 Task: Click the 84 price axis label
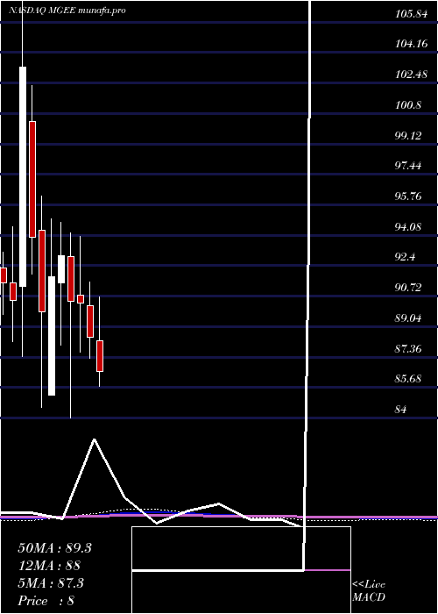coord(401,410)
